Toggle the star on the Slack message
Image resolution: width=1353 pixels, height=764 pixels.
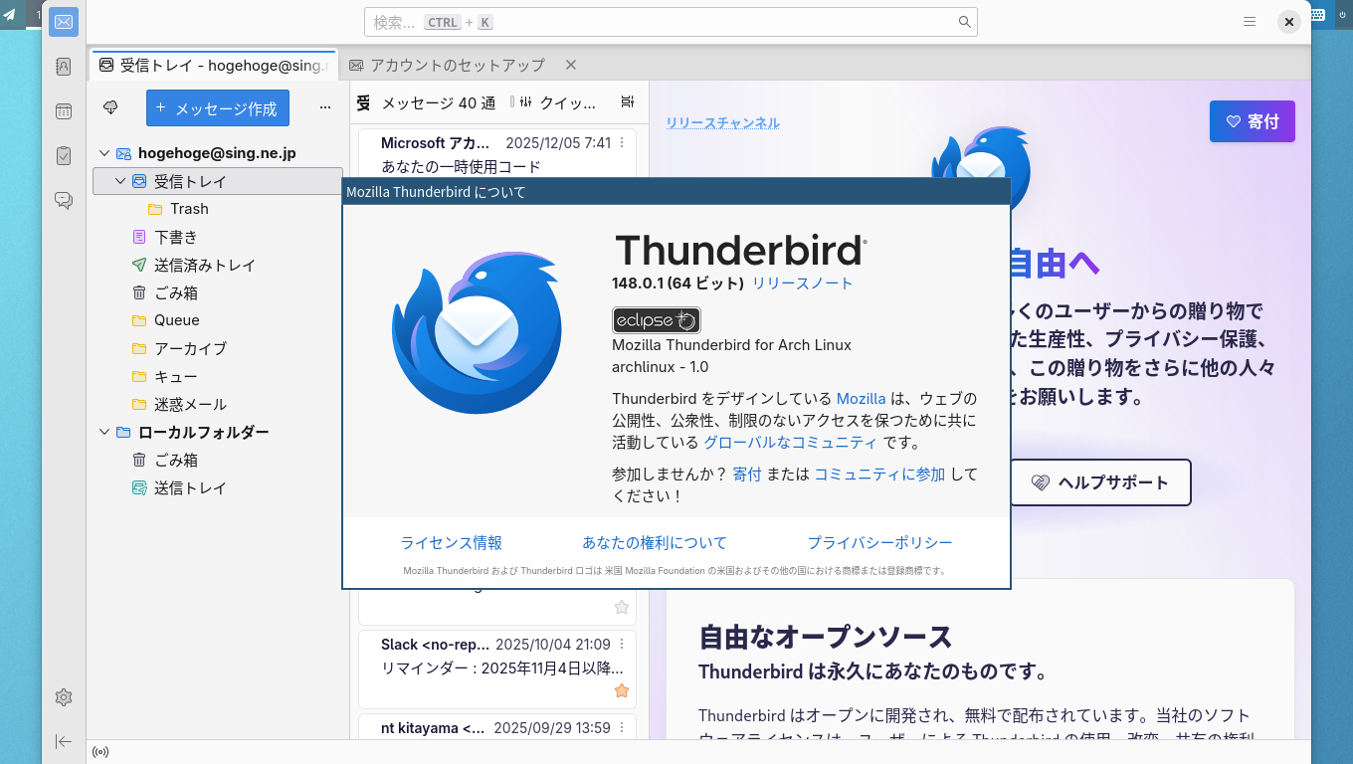[622, 690]
